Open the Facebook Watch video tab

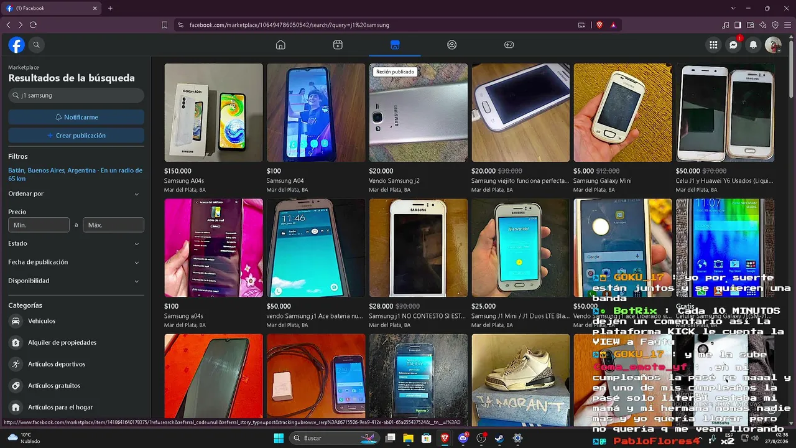click(338, 45)
